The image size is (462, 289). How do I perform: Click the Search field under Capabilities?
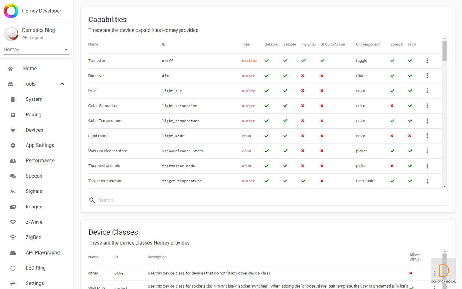click(x=270, y=200)
